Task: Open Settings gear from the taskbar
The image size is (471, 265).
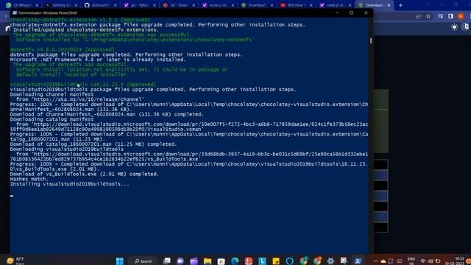Action: 330,261
